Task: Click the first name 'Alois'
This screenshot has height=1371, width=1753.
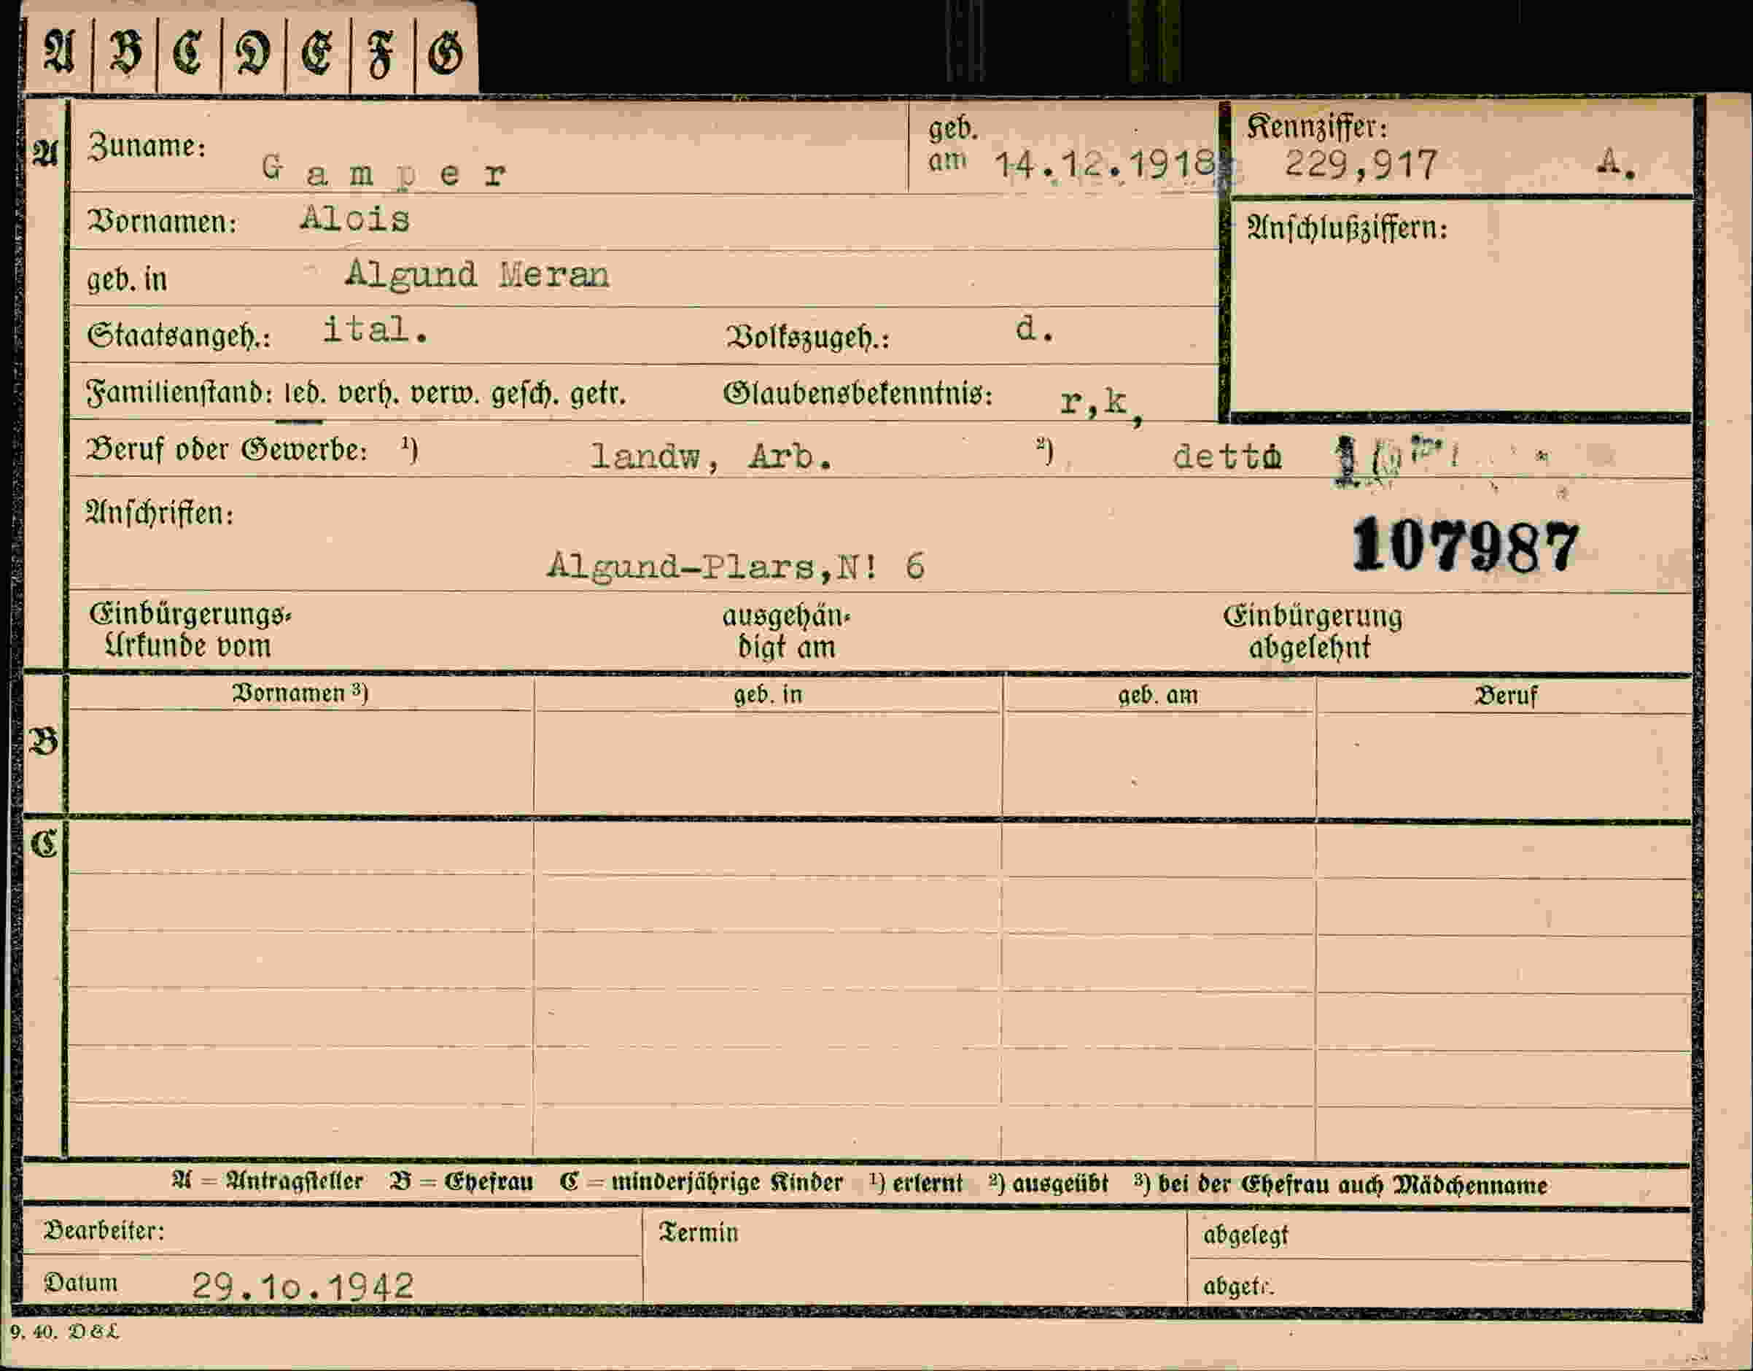Action: (x=355, y=219)
